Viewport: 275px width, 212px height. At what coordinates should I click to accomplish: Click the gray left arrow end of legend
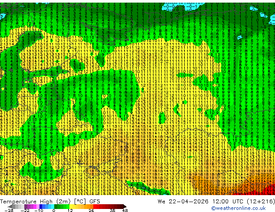click(x=10, y=206)
